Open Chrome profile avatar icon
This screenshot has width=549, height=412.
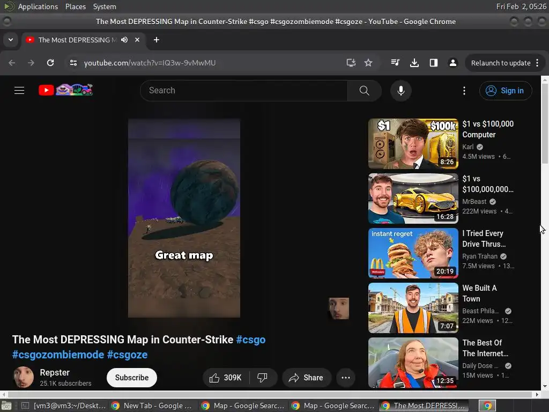[x=452, y=63]
